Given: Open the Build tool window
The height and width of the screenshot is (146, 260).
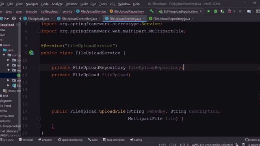Looking at the screenshot, I should pyautogui.click(x=93, y=140).
